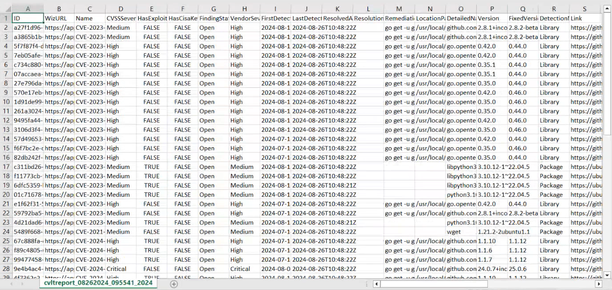The image size is (612, 290).
Task: Click the tab bar split handle dots
Action: 365,284
